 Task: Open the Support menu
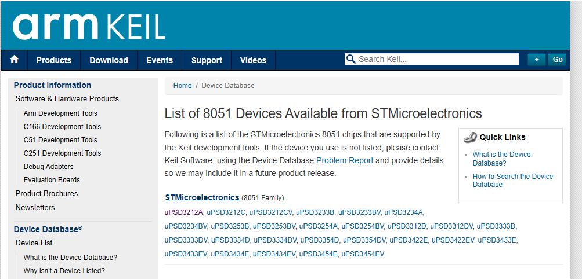tap(207, 60)
